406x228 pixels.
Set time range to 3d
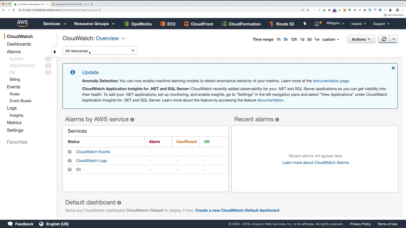pos(309,39)
